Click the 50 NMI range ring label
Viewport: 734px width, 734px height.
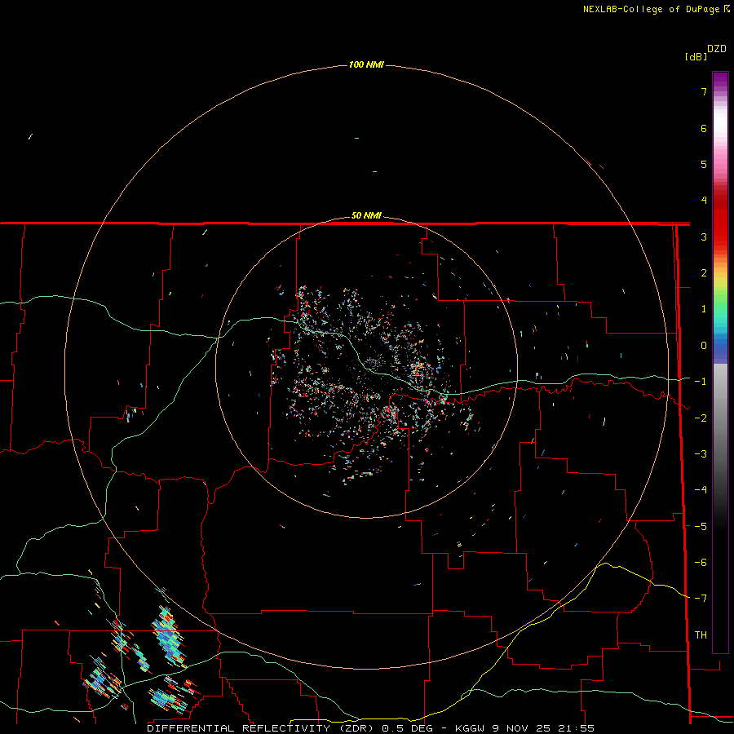click(x=366, y=215)
